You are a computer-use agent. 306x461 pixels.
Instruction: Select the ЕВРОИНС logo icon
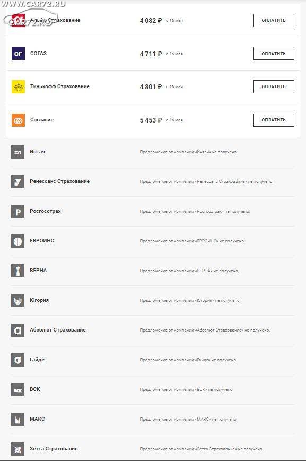tap(18, 241)
